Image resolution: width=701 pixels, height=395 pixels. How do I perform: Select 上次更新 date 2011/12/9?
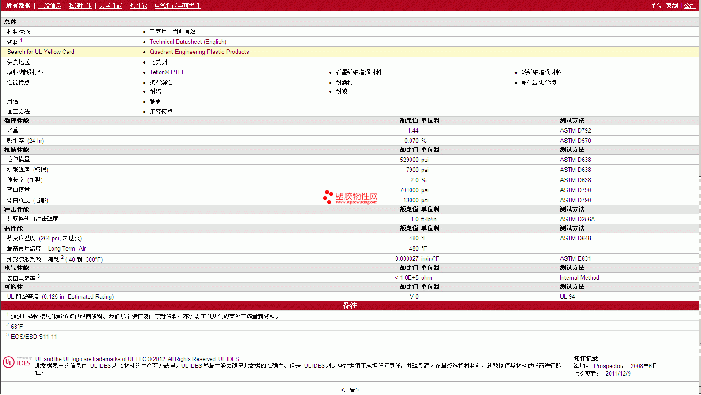coord(618,374)
